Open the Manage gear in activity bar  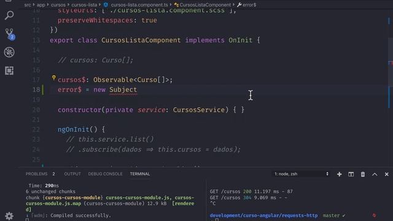tap(9, 215)
